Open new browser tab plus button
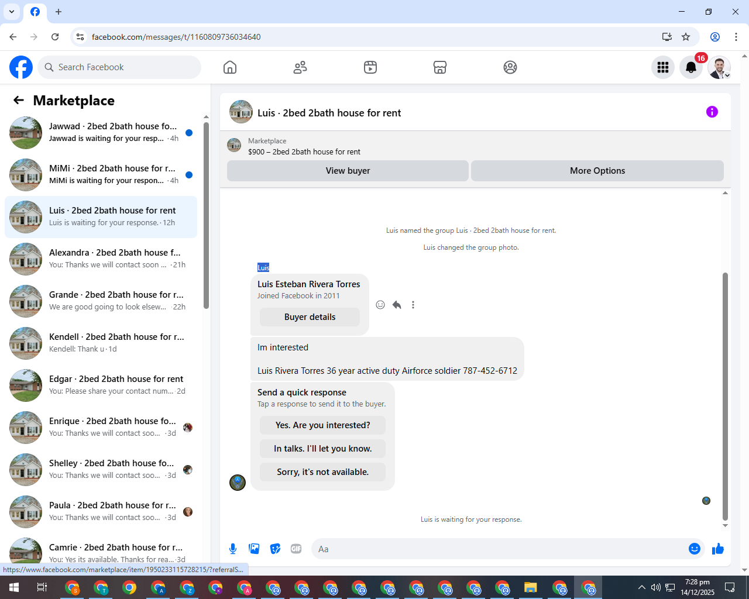 click(59, 12)
